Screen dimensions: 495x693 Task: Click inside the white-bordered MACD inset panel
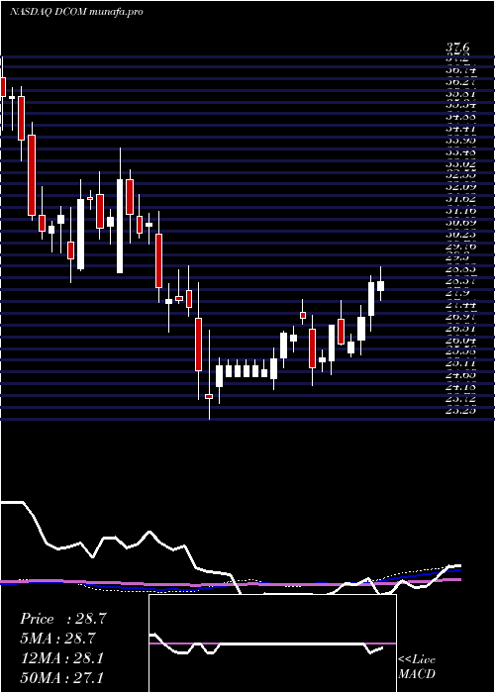click(272, 643)
